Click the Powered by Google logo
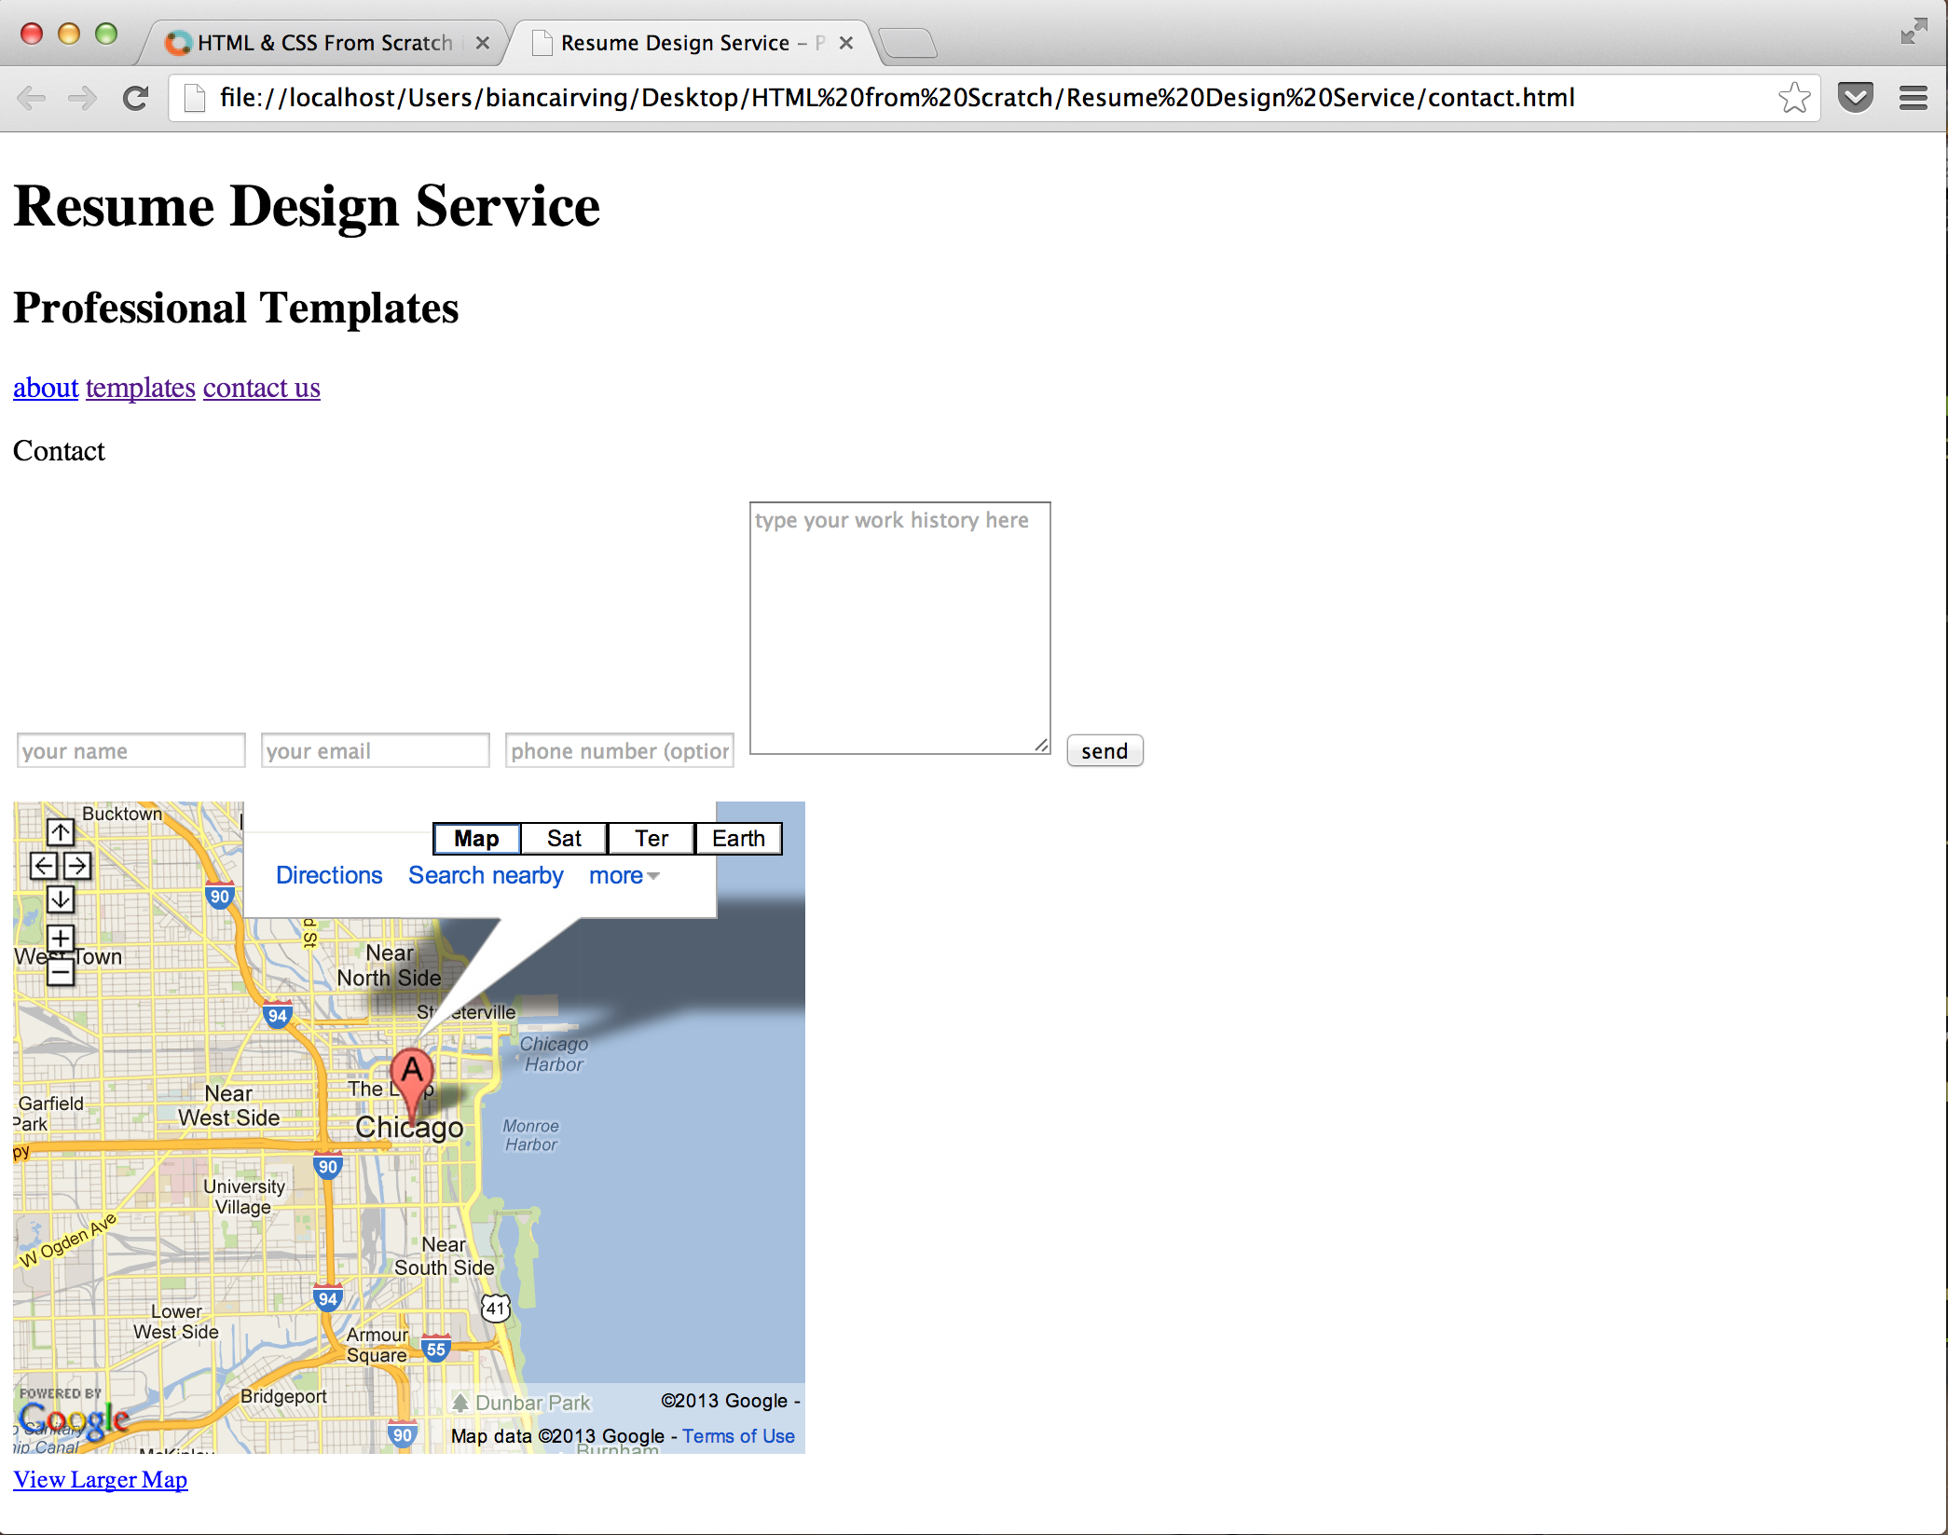 pos(73,1417)
